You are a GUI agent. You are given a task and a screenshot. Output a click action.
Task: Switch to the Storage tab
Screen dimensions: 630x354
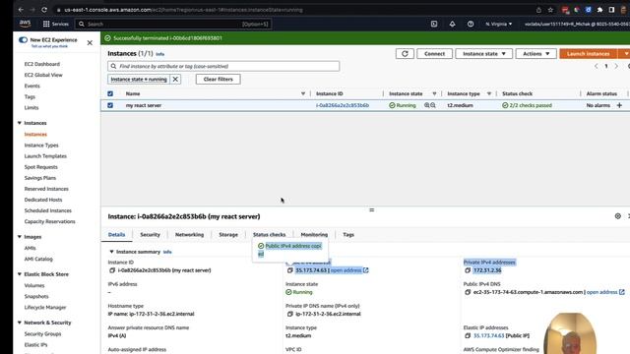tap(228, 234)
